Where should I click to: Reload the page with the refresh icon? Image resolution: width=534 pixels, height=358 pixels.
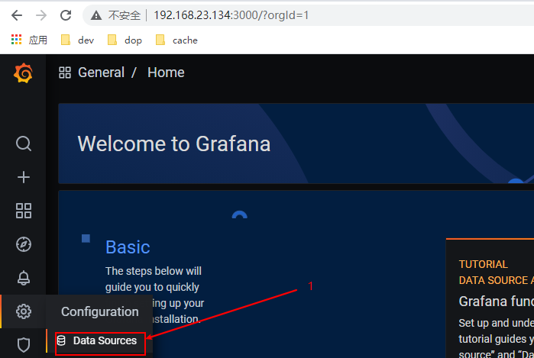[66, 15]
